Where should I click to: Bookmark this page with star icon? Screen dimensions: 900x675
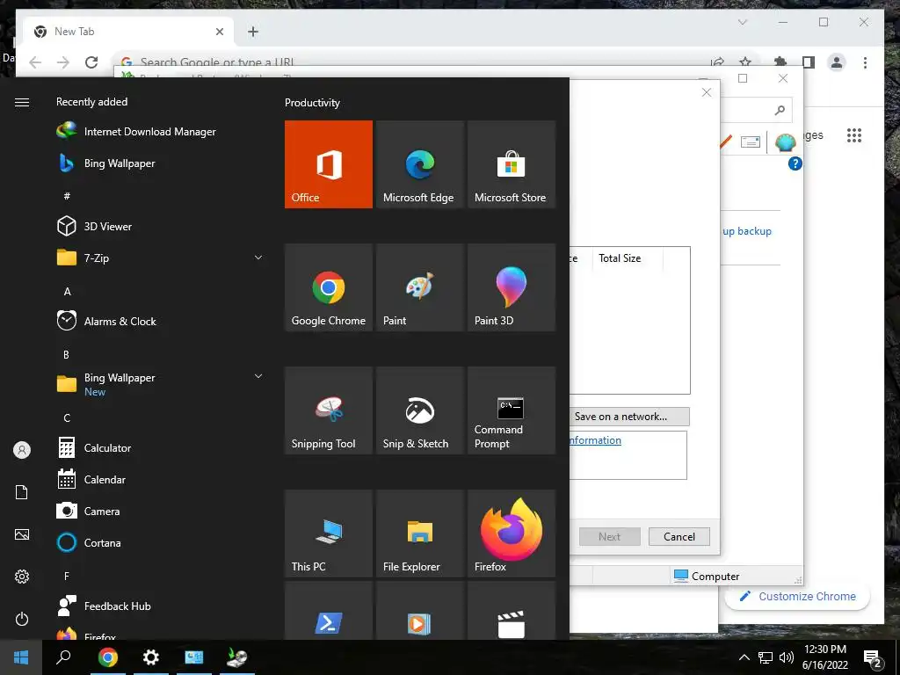pyautogui.click(x=745, y=62)
